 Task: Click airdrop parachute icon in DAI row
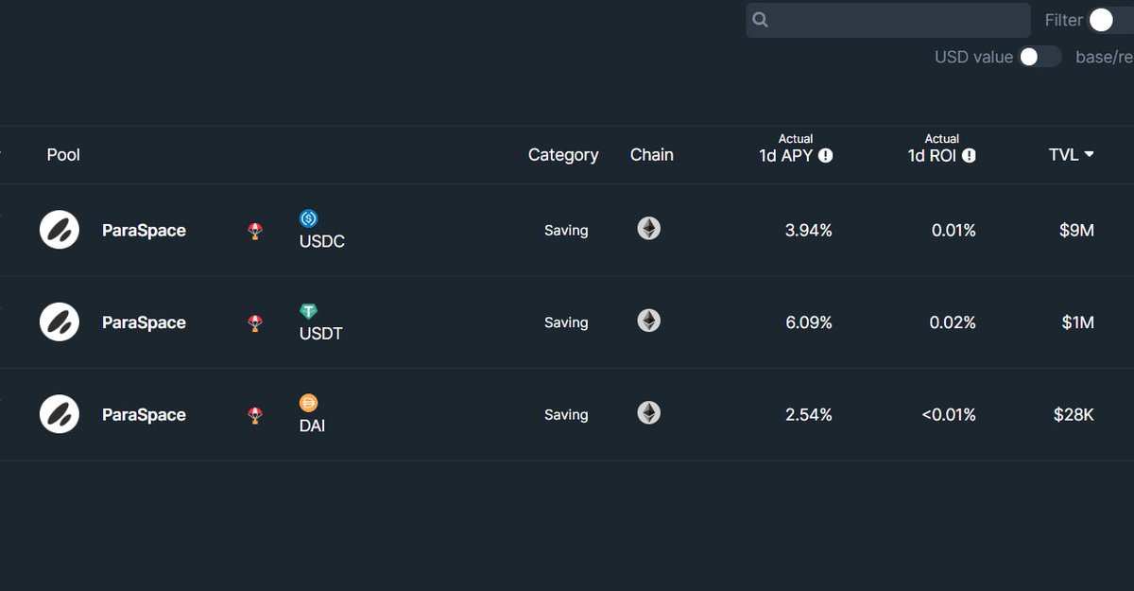pos(255,415)
